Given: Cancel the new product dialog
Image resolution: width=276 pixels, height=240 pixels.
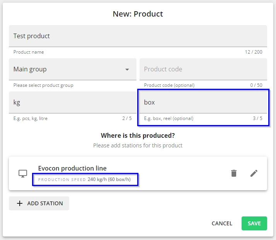Looking at the screenshot, I should pyautogui.click(x=222, y=223).
